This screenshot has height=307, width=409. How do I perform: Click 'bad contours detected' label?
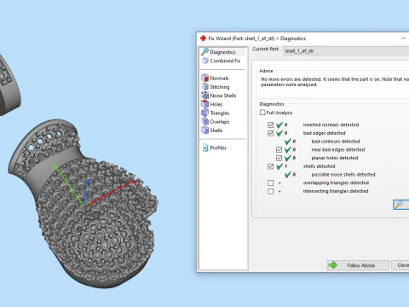point(336,142)
